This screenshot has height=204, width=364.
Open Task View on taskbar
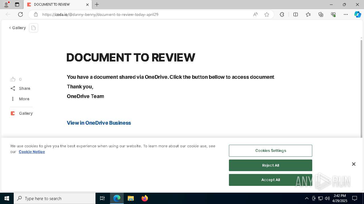tap(102, 198)
